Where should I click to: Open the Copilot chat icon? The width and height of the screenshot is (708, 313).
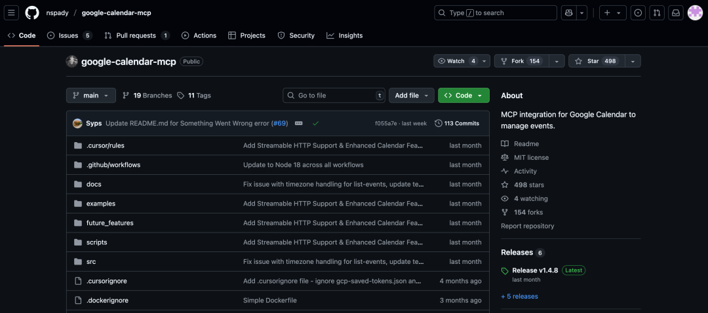(x=568, y=12)
